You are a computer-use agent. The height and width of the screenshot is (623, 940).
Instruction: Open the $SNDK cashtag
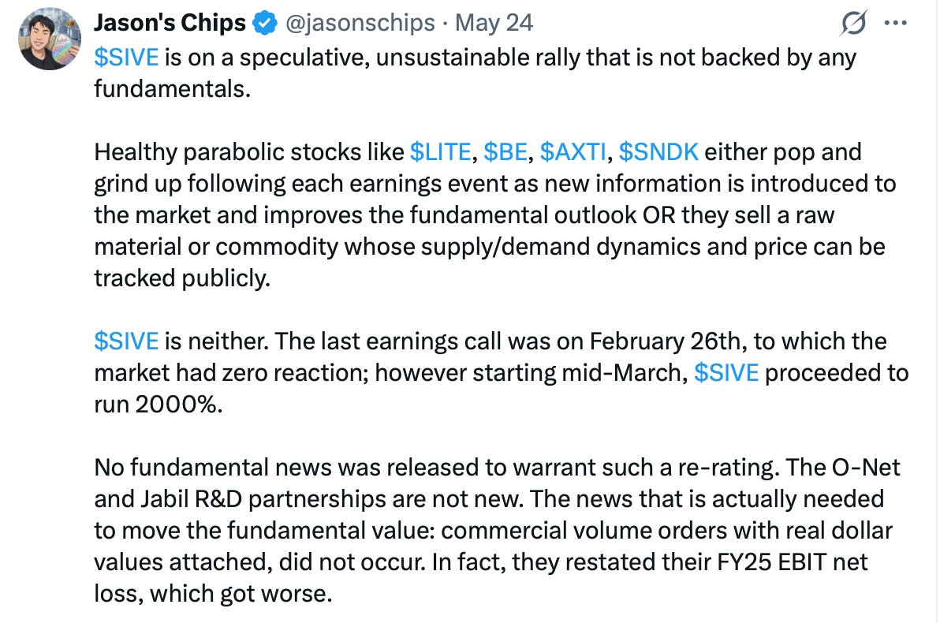(658, 152)
